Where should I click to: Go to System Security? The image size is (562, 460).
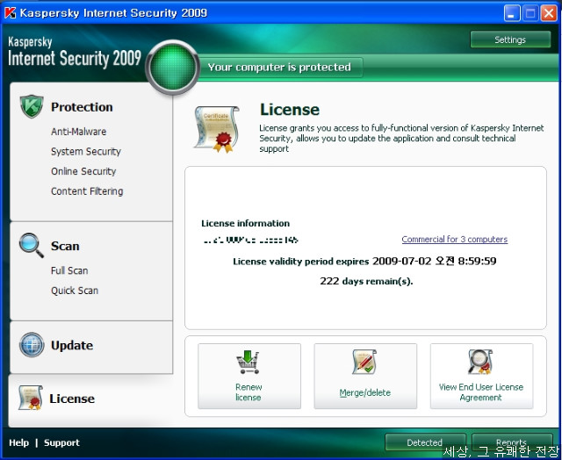click(x=86, y=152)
